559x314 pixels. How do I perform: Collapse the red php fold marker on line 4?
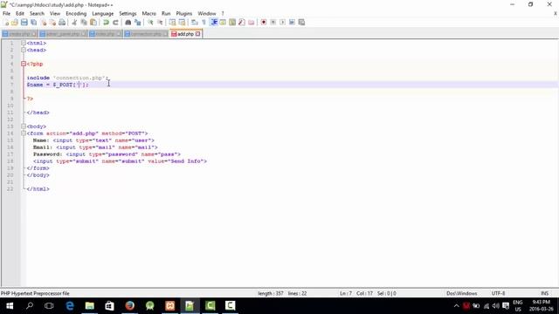(24, 64)
